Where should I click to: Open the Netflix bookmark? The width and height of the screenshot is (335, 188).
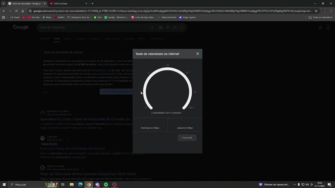pyautogui.click(x=59, y=17)
